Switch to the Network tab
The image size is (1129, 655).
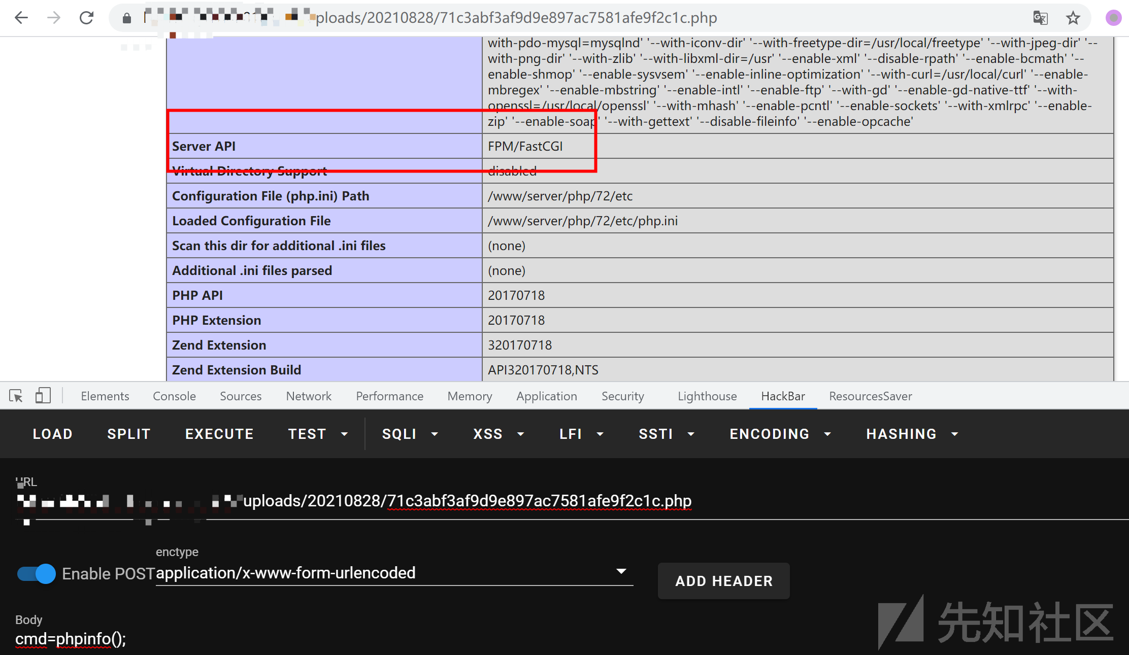click(x=309, y=396)
